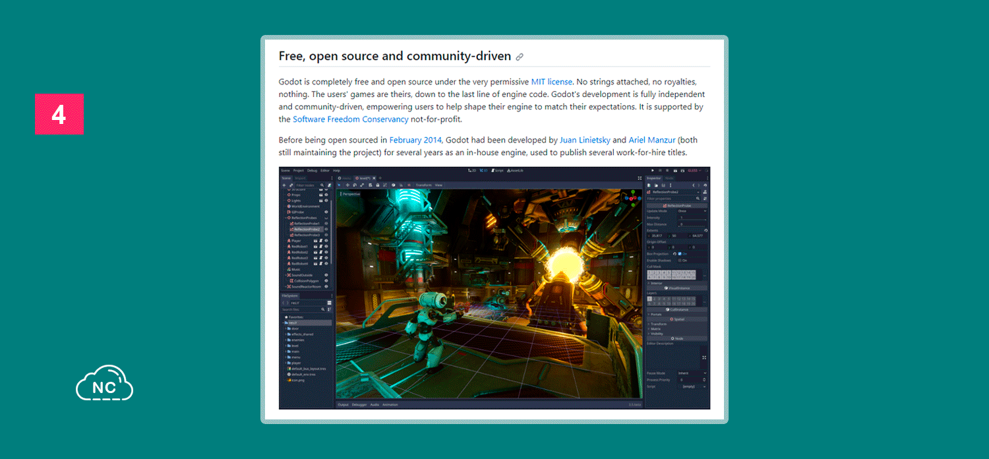This screenshot has width=989, height=459.
Task: Switch to the 3D workspace
Action: click(x=483, y=170)
